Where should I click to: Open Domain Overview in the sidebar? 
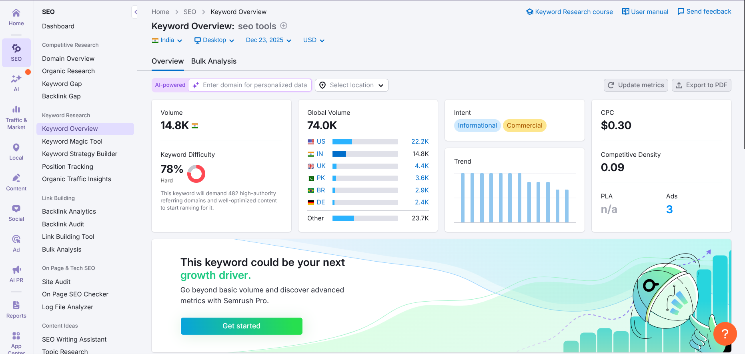[x=68, y=59]
